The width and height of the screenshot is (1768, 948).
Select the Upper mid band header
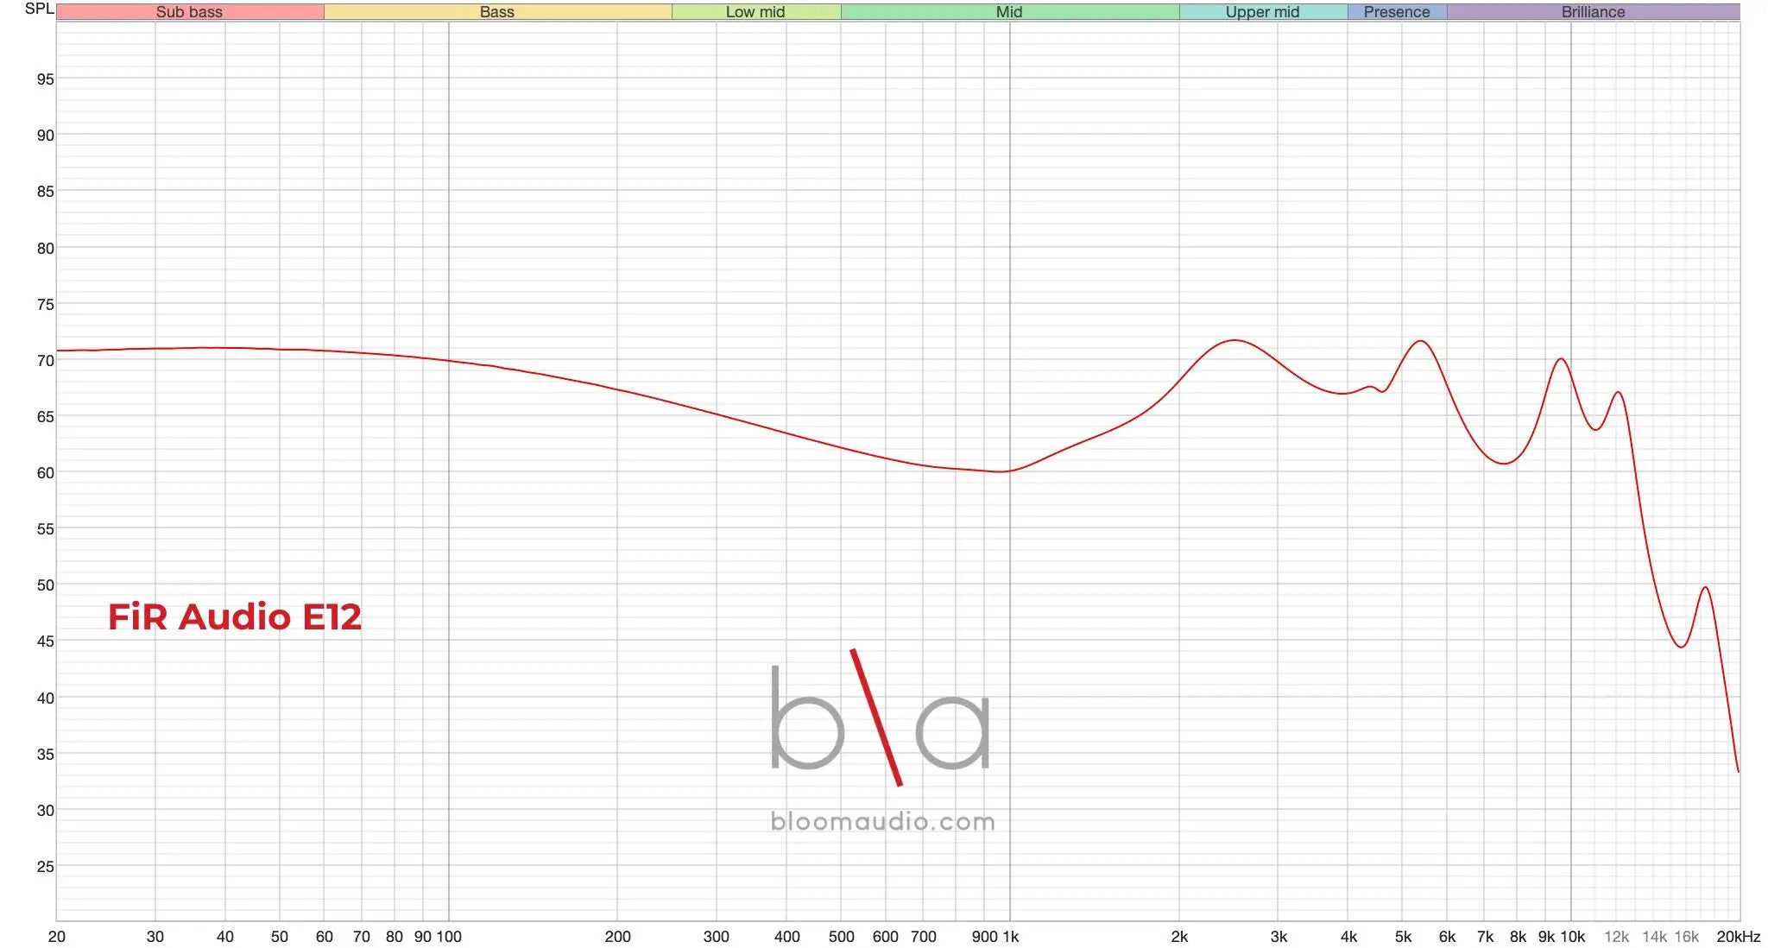click(1262, 12)
